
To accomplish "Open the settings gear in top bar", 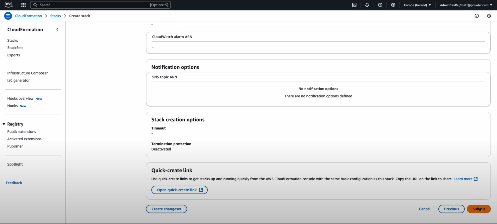I will click(x=393, y=5).
